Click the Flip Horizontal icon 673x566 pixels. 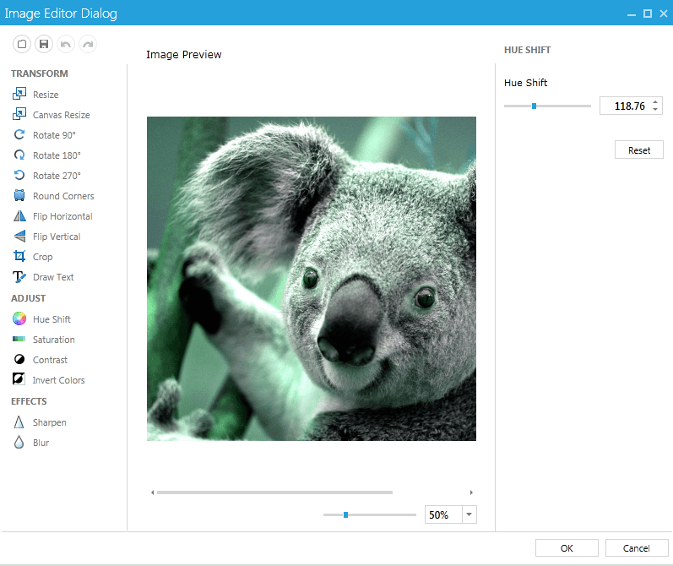point(19,216)
